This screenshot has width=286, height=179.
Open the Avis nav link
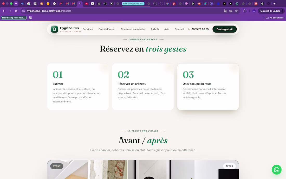[167, 29]
